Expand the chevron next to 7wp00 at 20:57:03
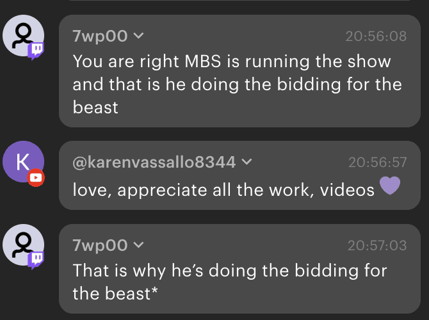The image size is (429, 320). tap(138, 244)
